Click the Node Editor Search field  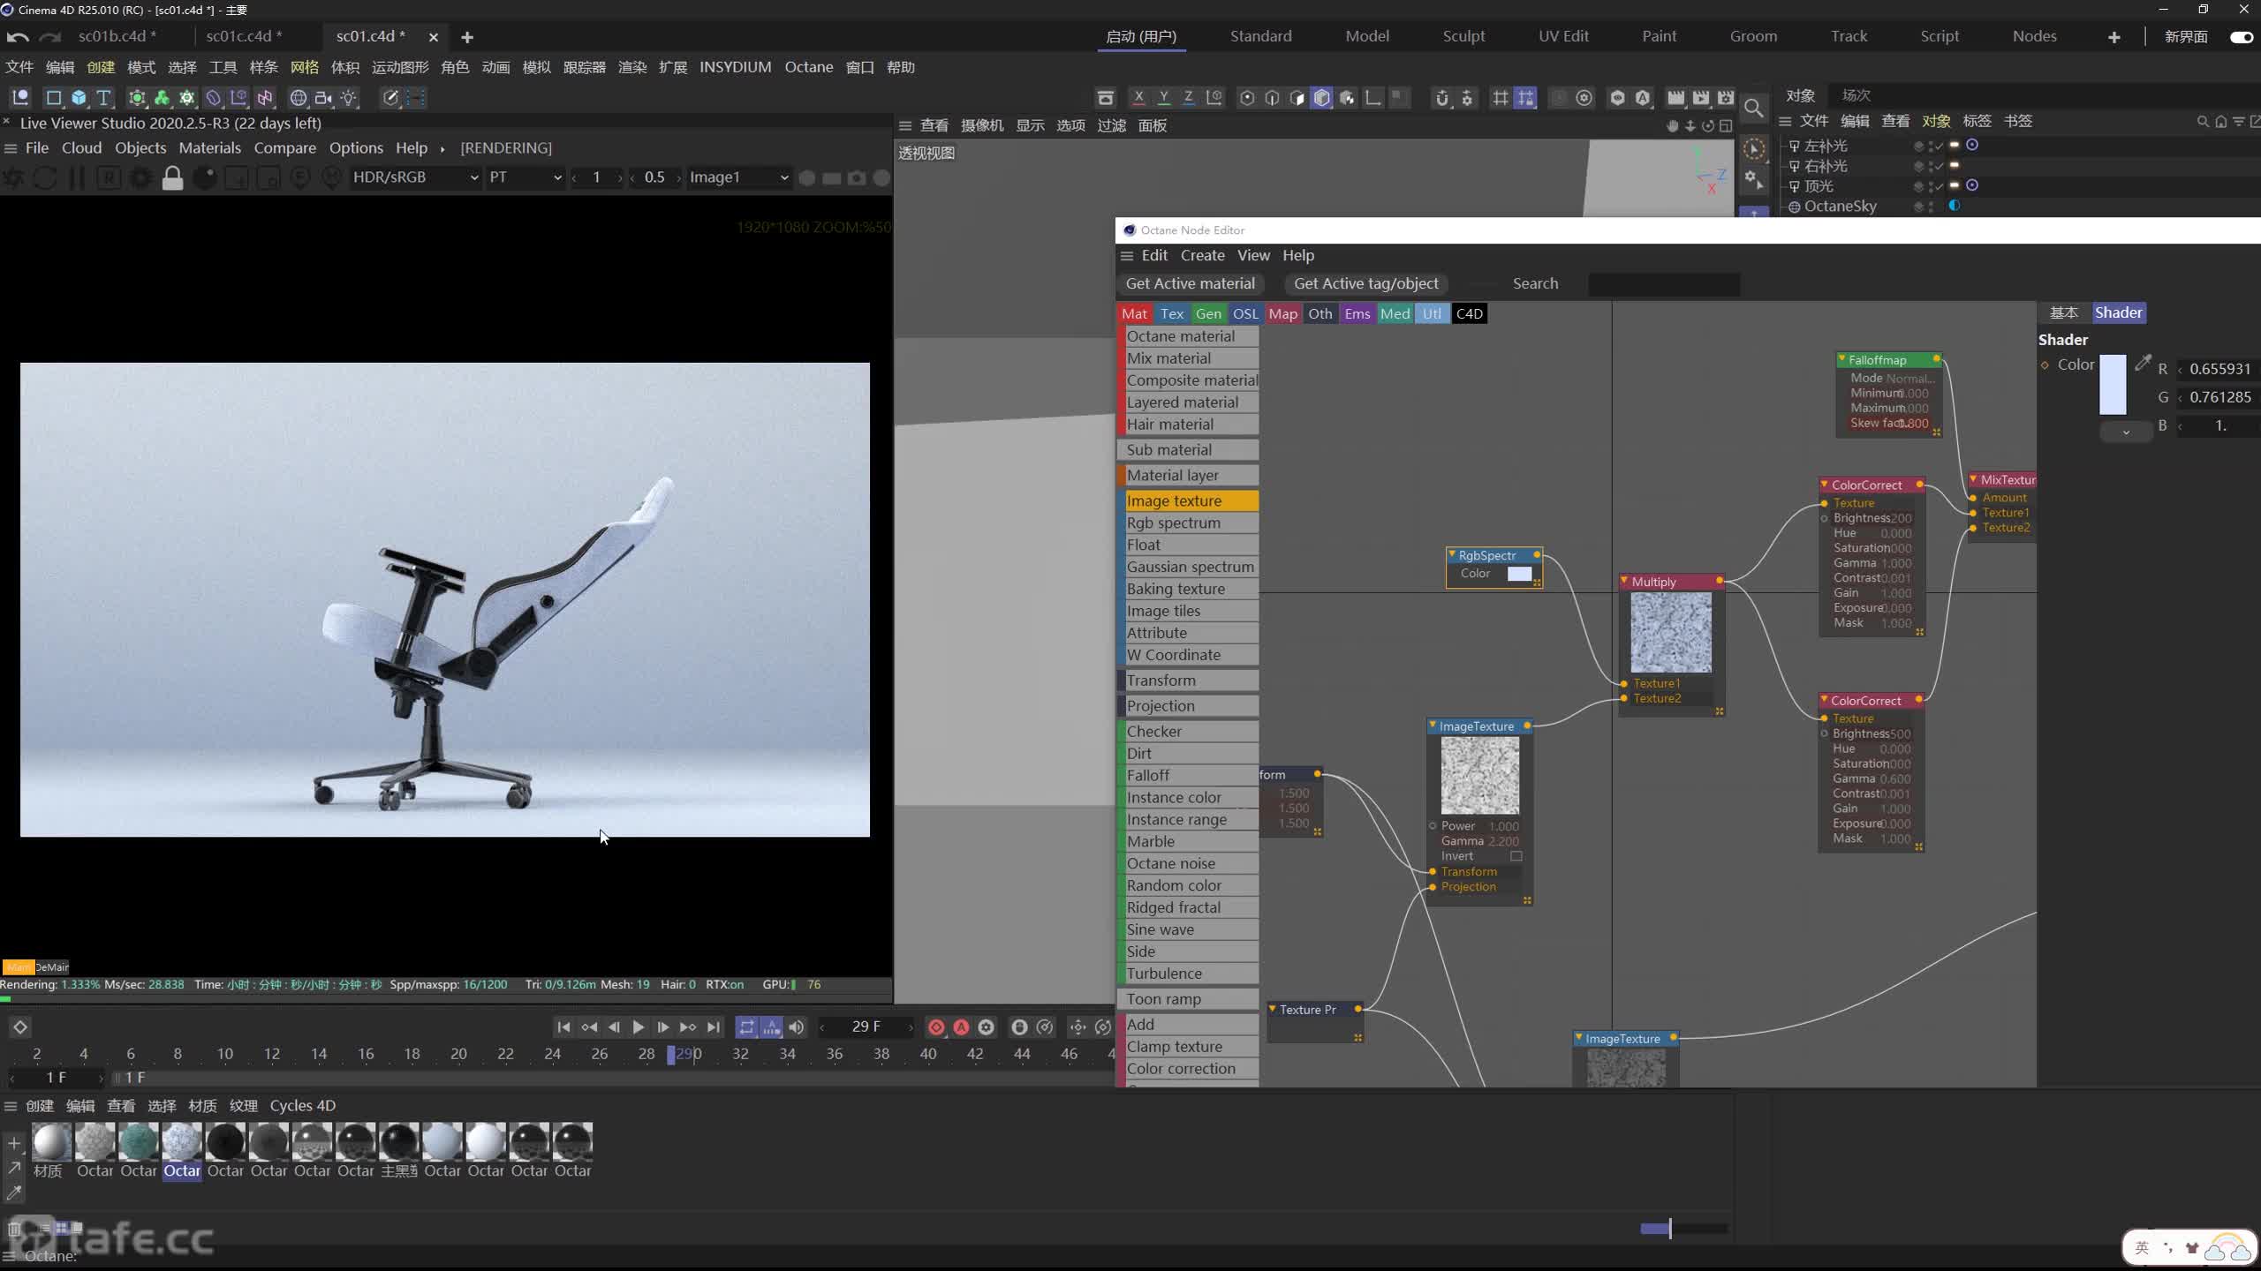point(1664,284)
